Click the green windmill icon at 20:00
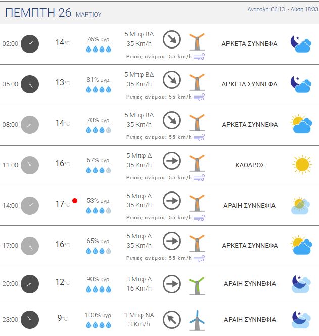Screen dimensions: 319x336 (197, 285)
